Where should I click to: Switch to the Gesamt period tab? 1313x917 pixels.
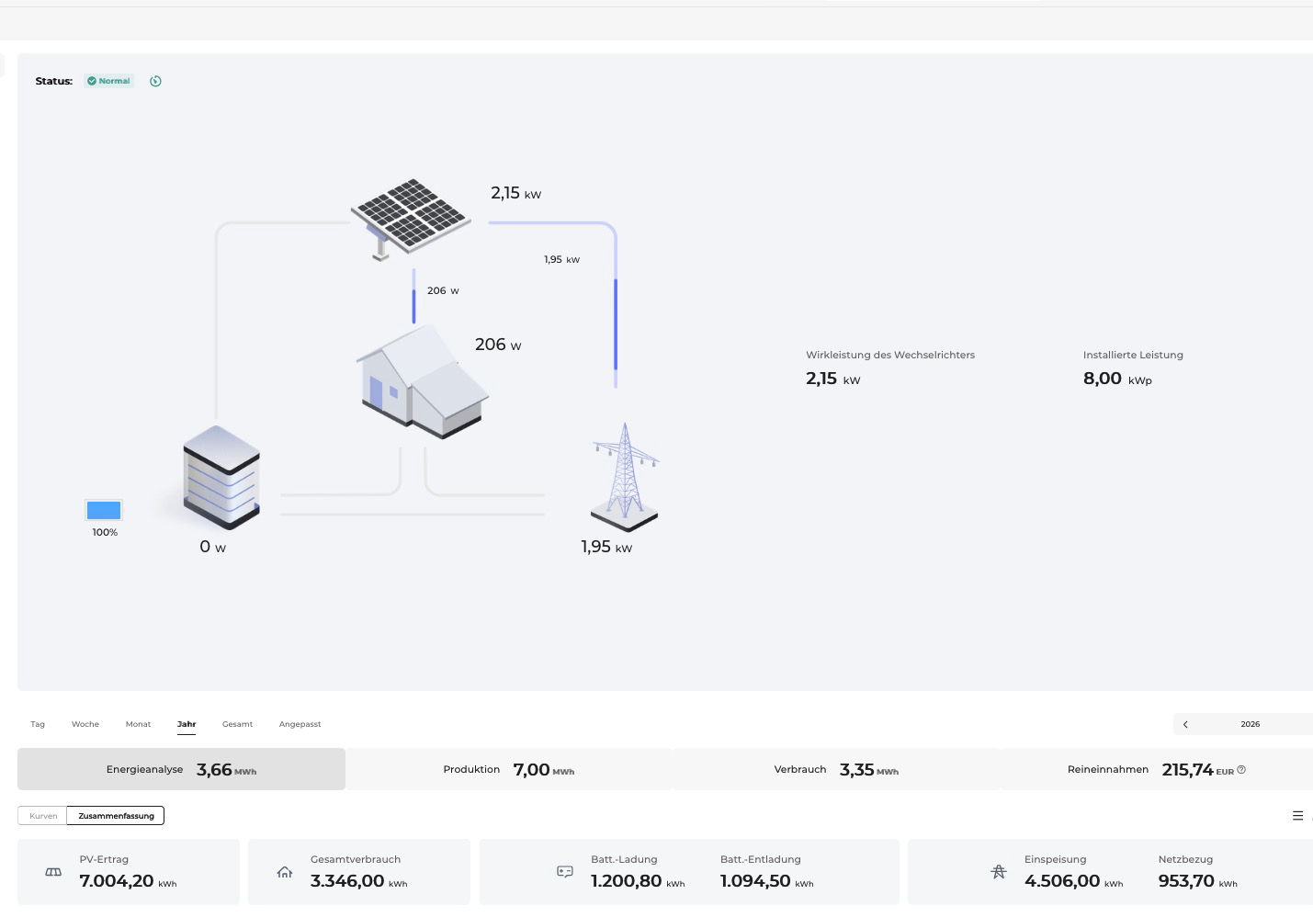tap(237, 724)
